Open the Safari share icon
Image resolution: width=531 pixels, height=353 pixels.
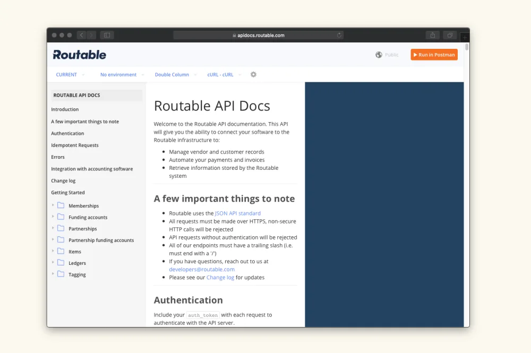432,35
